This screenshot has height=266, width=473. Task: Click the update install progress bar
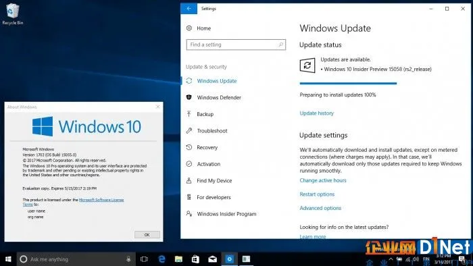click(x=348, y=83)
